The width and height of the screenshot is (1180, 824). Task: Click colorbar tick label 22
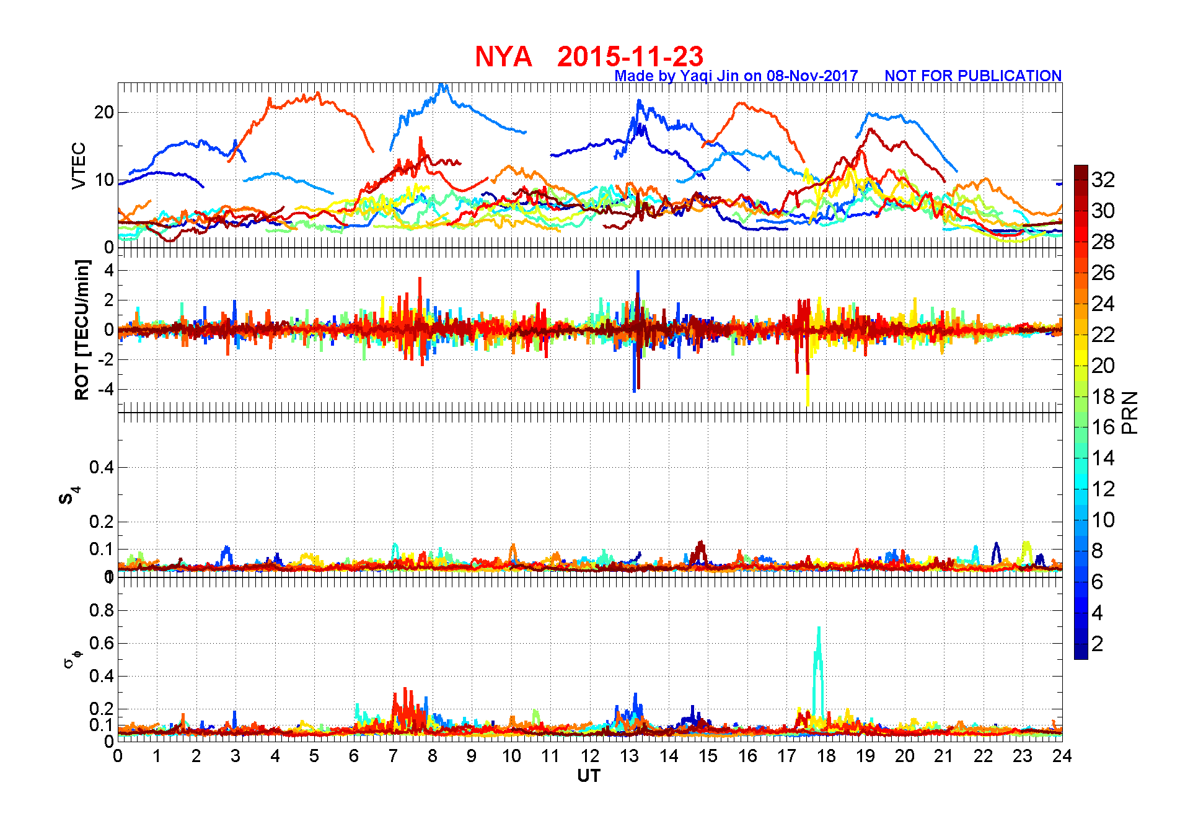[x=1103, y=335]
